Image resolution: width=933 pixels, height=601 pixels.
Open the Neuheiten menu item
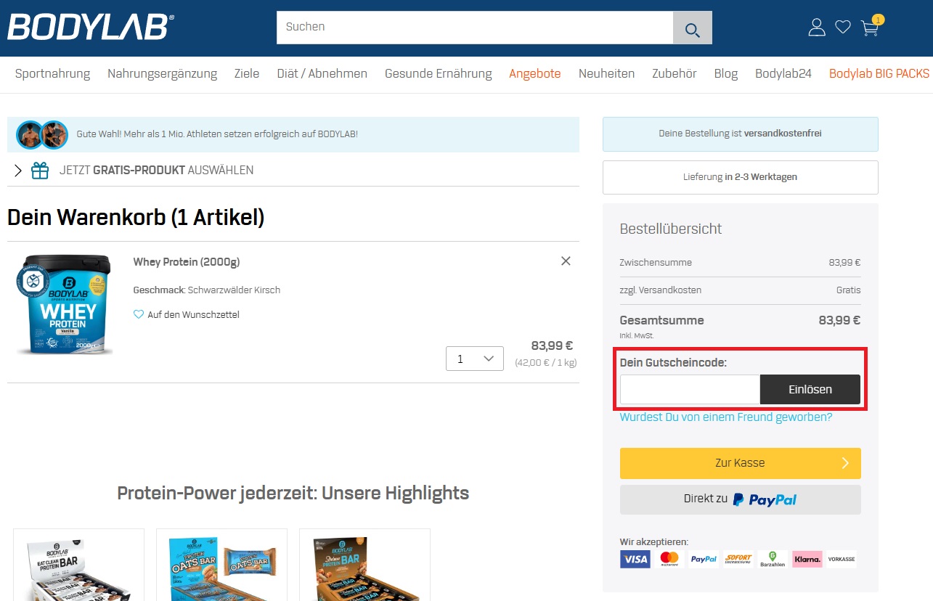pyautogui.click(x=606, y=73)
